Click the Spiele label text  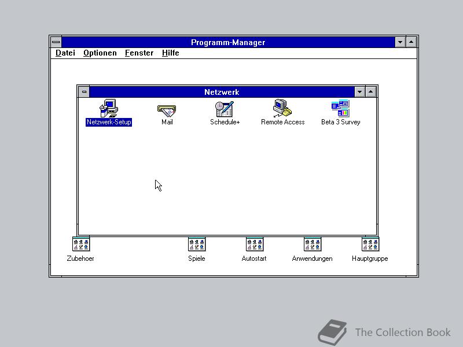[x=197, y=259]
